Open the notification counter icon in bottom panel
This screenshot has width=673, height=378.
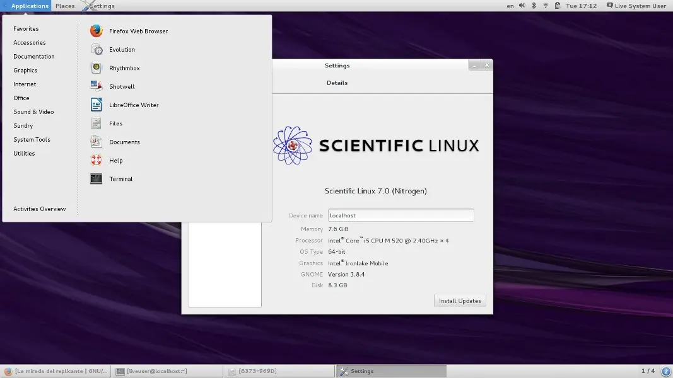point(666,371)
